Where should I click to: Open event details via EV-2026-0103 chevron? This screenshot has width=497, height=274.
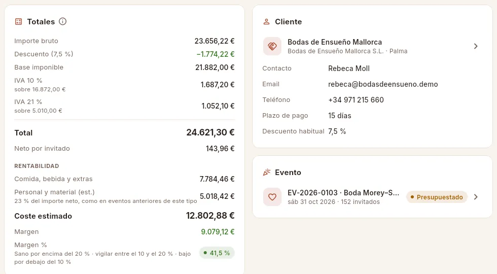click(x=476, y=197)
